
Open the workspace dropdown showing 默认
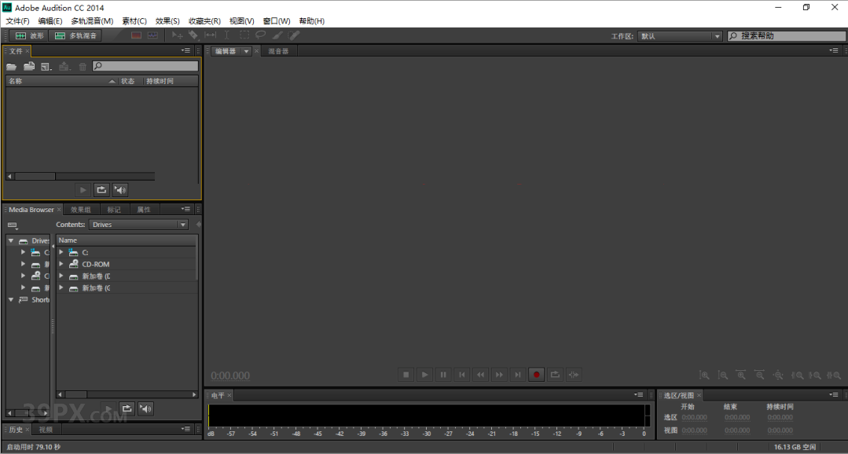click(680, 36)
